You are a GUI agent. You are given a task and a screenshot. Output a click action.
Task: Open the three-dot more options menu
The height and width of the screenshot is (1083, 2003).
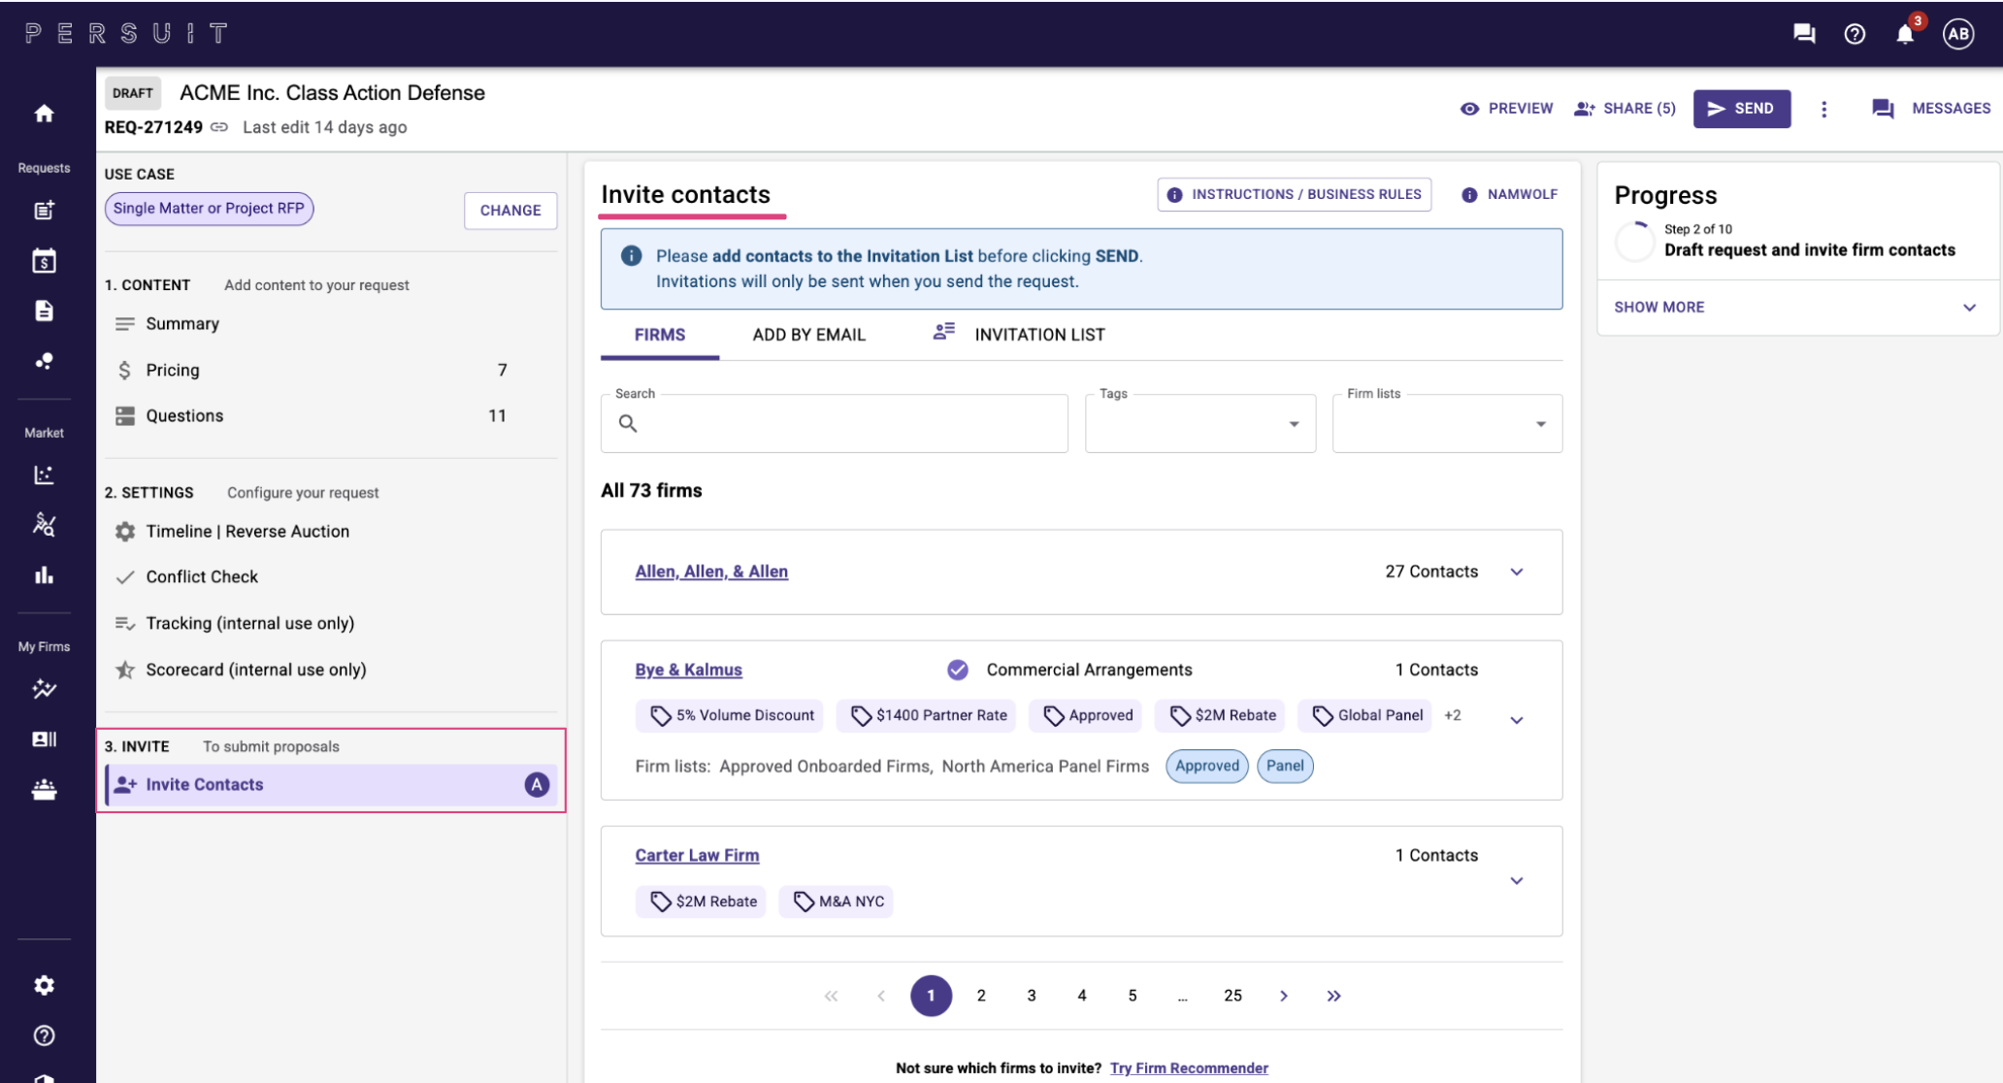(x=1823, y=109)
